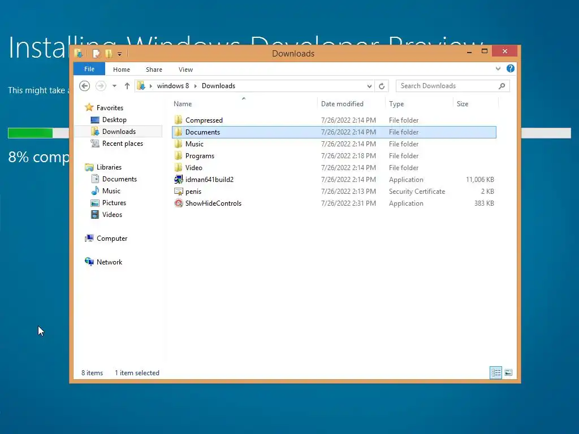Select the Compressed folder icon

(178, 120)
